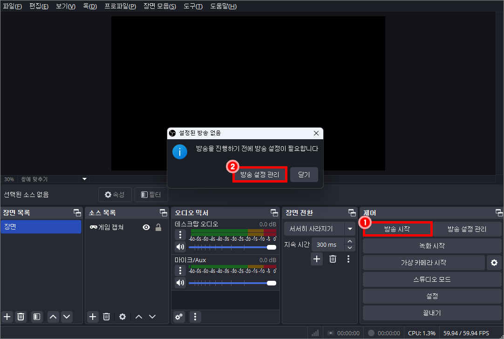Click the 300 ms duration field
Image resolution: width=504 pixels, height=339 pixels.
tap(328, 244)
